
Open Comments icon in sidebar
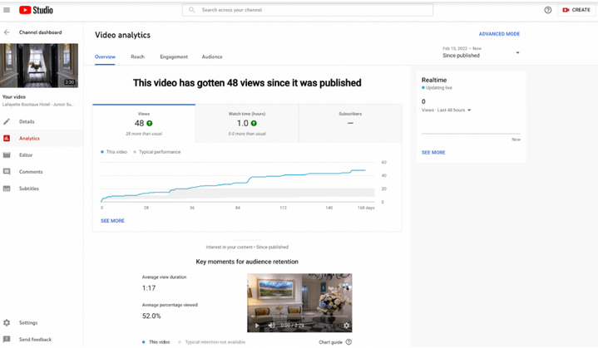click(x=7, y=172)
